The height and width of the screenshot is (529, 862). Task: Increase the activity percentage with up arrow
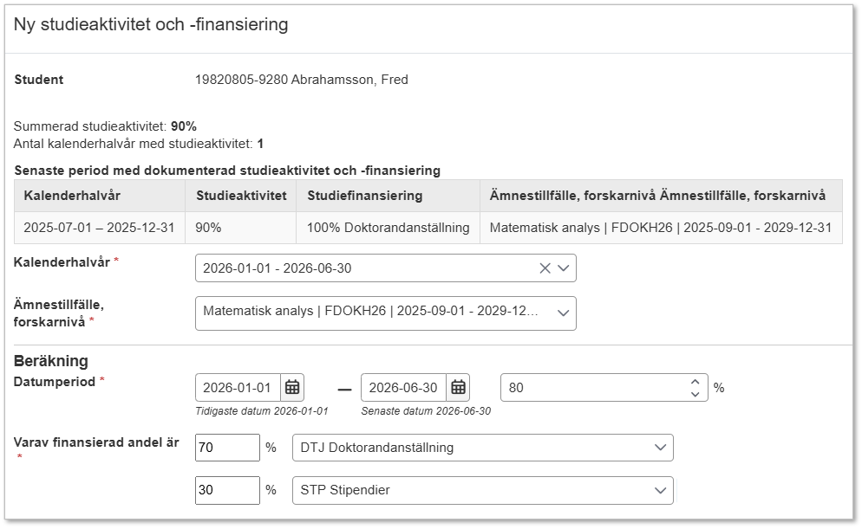pos(695,382)
